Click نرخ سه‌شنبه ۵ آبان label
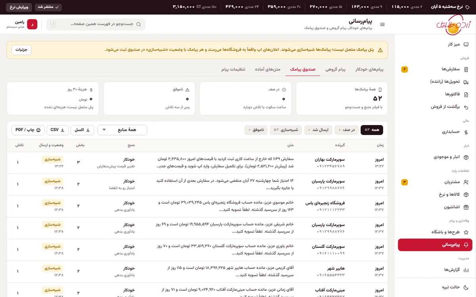476x297 pixels. point(447,7)
